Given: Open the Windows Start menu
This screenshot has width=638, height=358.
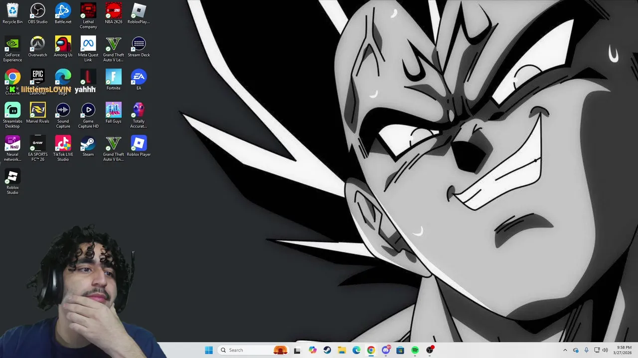Looking at the screenshot, I should pyautogui.click(x=209, y=350).
